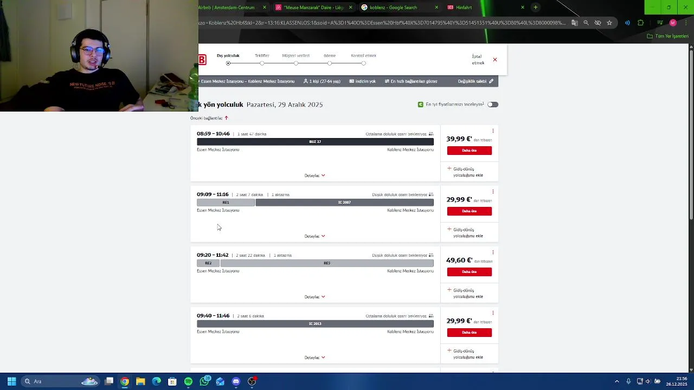Launch Spotify from the taskbar
This screenshot has width=694, height=390.
(x=188, y=381)
